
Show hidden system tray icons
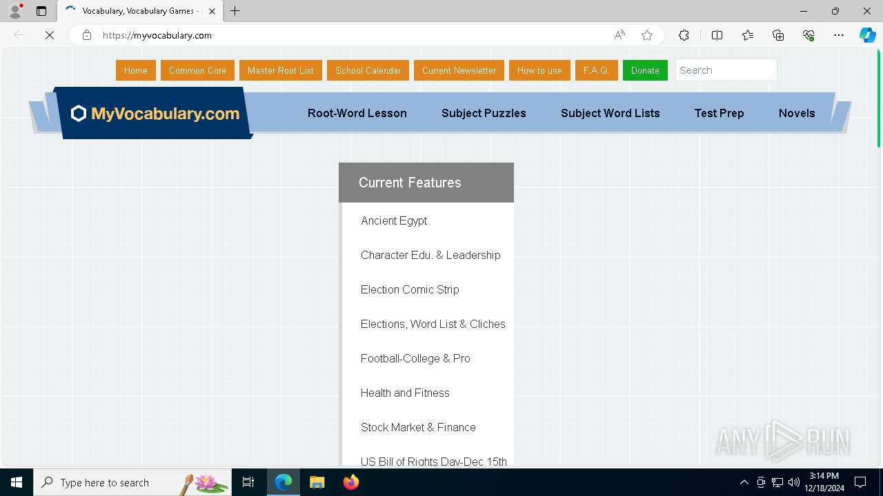click(x=744, y=482)
